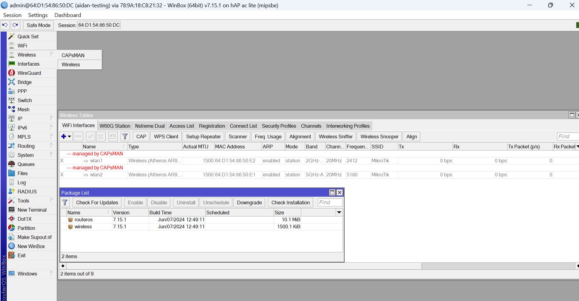Viewport: 579px width, 301px height.
Task: Click the Redo arrow icon in toolbar
Action: (15, 25)
